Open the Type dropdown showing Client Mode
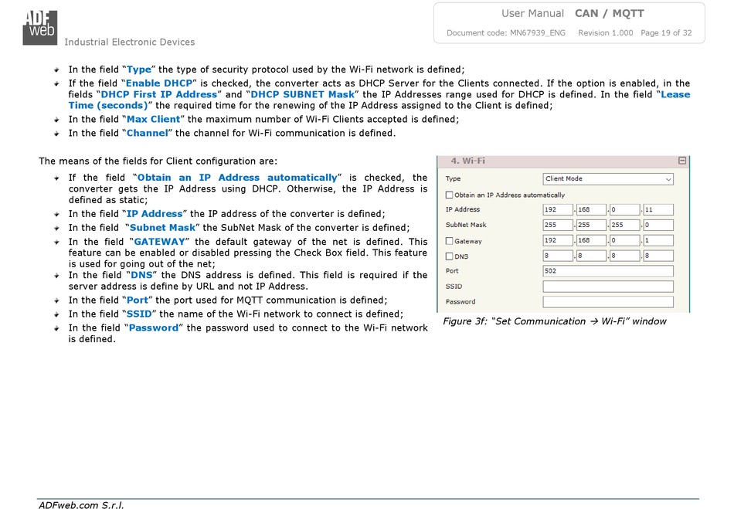This screenshot has width=734, height=509. tap(608, 178)
